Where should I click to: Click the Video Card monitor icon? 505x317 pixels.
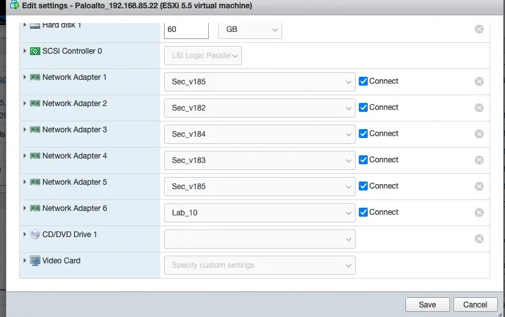(x=35, y=261)
